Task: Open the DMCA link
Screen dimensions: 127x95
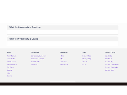Action: (x=84, y=64)
